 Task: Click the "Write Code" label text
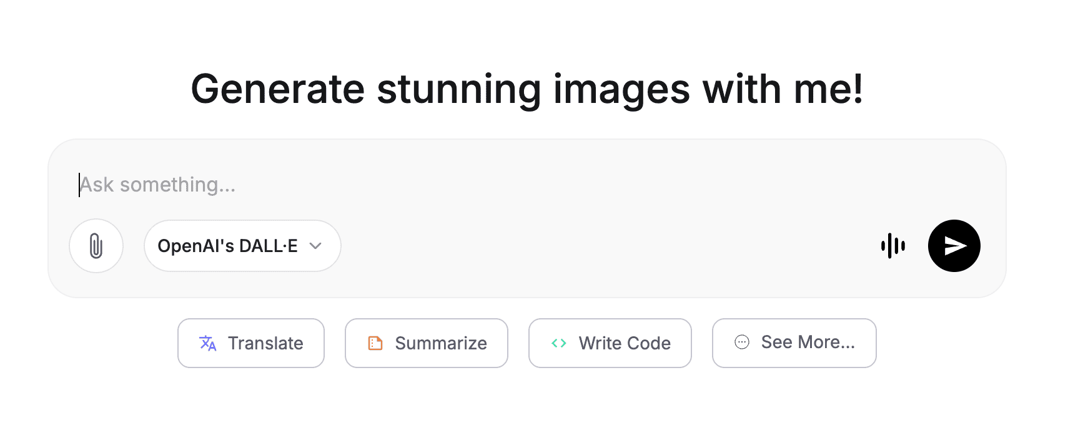click(x=625, y=343)
